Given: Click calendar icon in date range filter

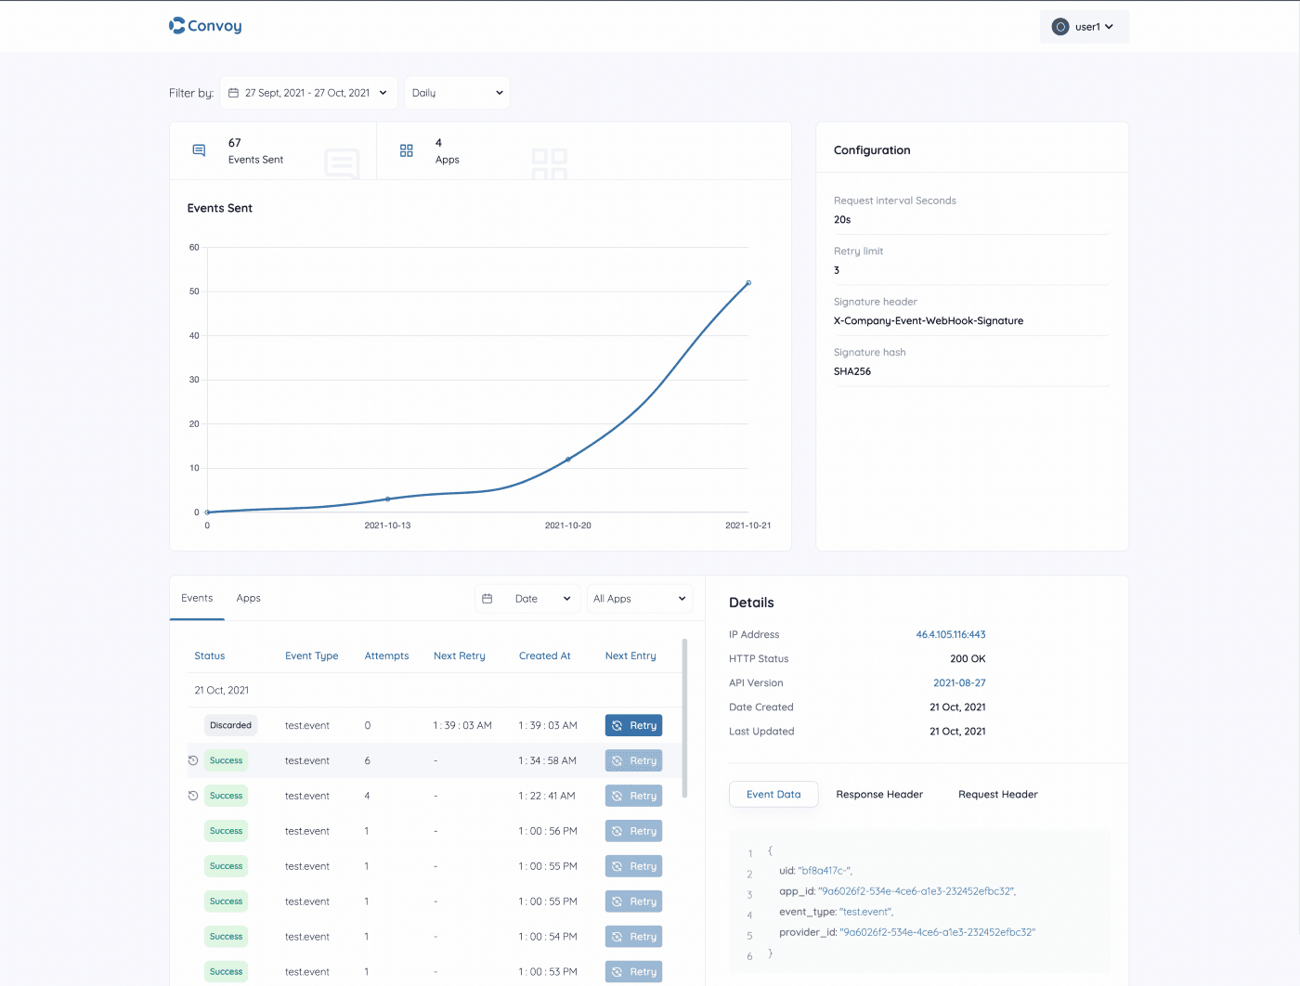Looking at the screenshot, I should coord(234,93).
